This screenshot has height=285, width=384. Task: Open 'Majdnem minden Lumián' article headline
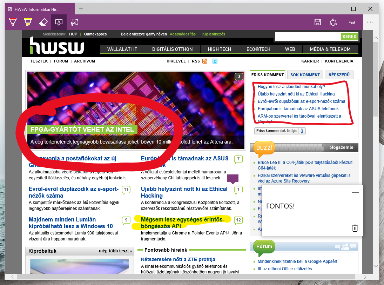point(71,223)
